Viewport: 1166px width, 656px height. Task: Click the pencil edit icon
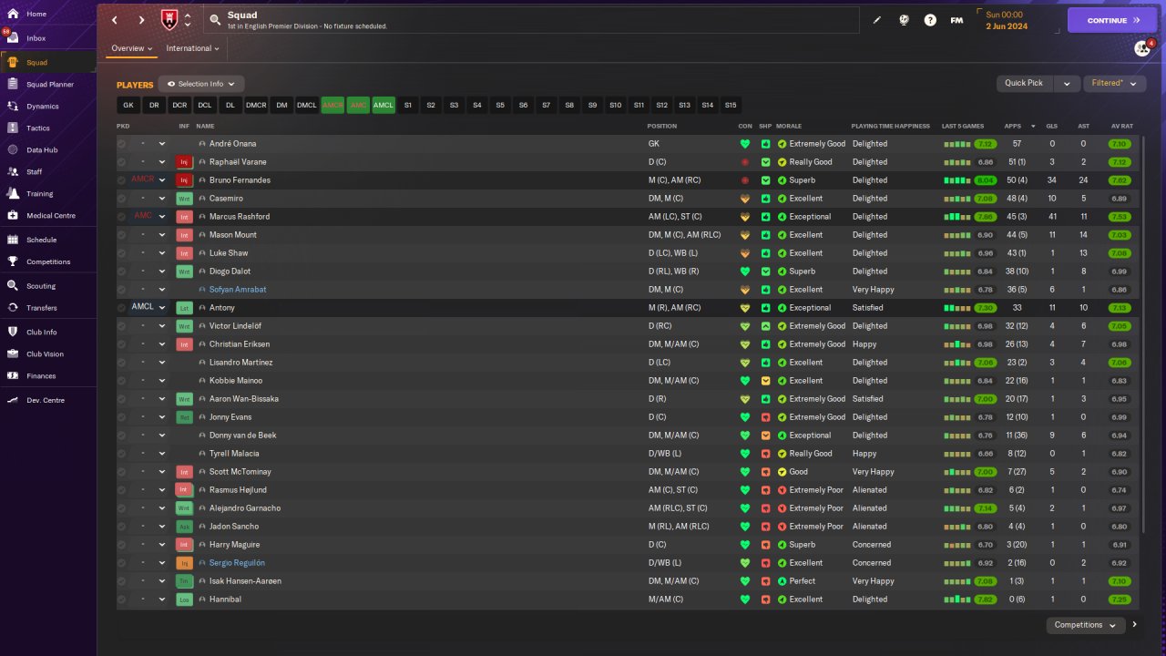click(x=877, y=20)
